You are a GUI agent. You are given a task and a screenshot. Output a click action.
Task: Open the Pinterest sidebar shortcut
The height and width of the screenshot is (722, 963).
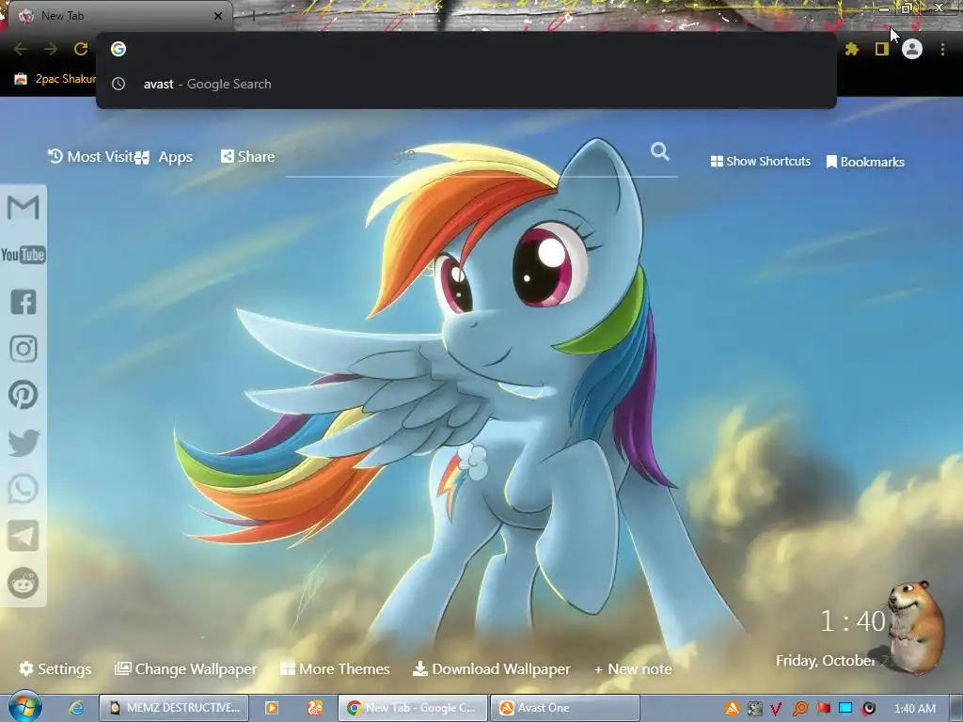24,395
